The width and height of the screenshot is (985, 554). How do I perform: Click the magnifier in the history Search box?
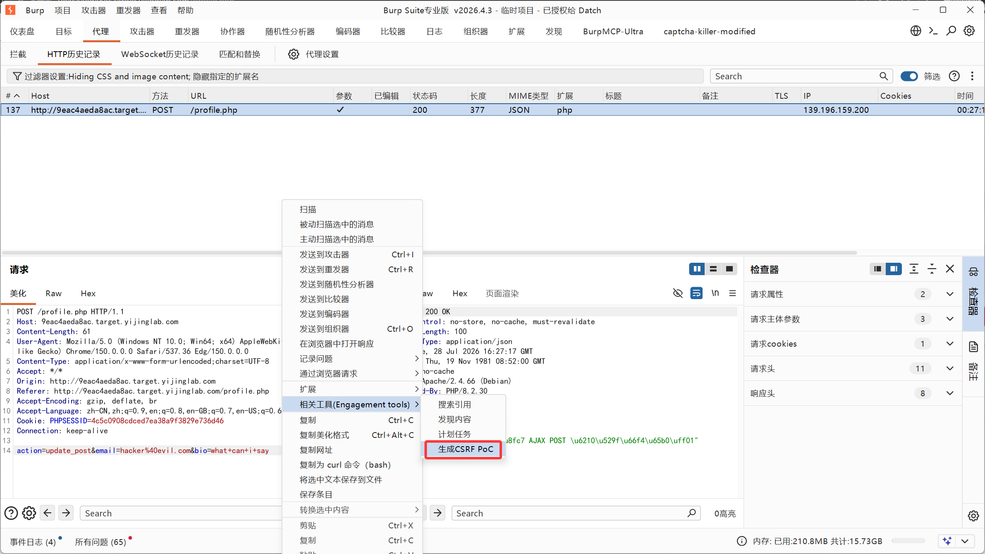(884, 76)
